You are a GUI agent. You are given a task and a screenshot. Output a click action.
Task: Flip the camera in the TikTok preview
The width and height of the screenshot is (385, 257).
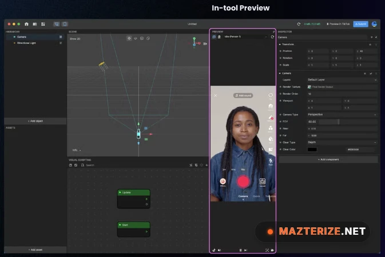pos(271,95)
